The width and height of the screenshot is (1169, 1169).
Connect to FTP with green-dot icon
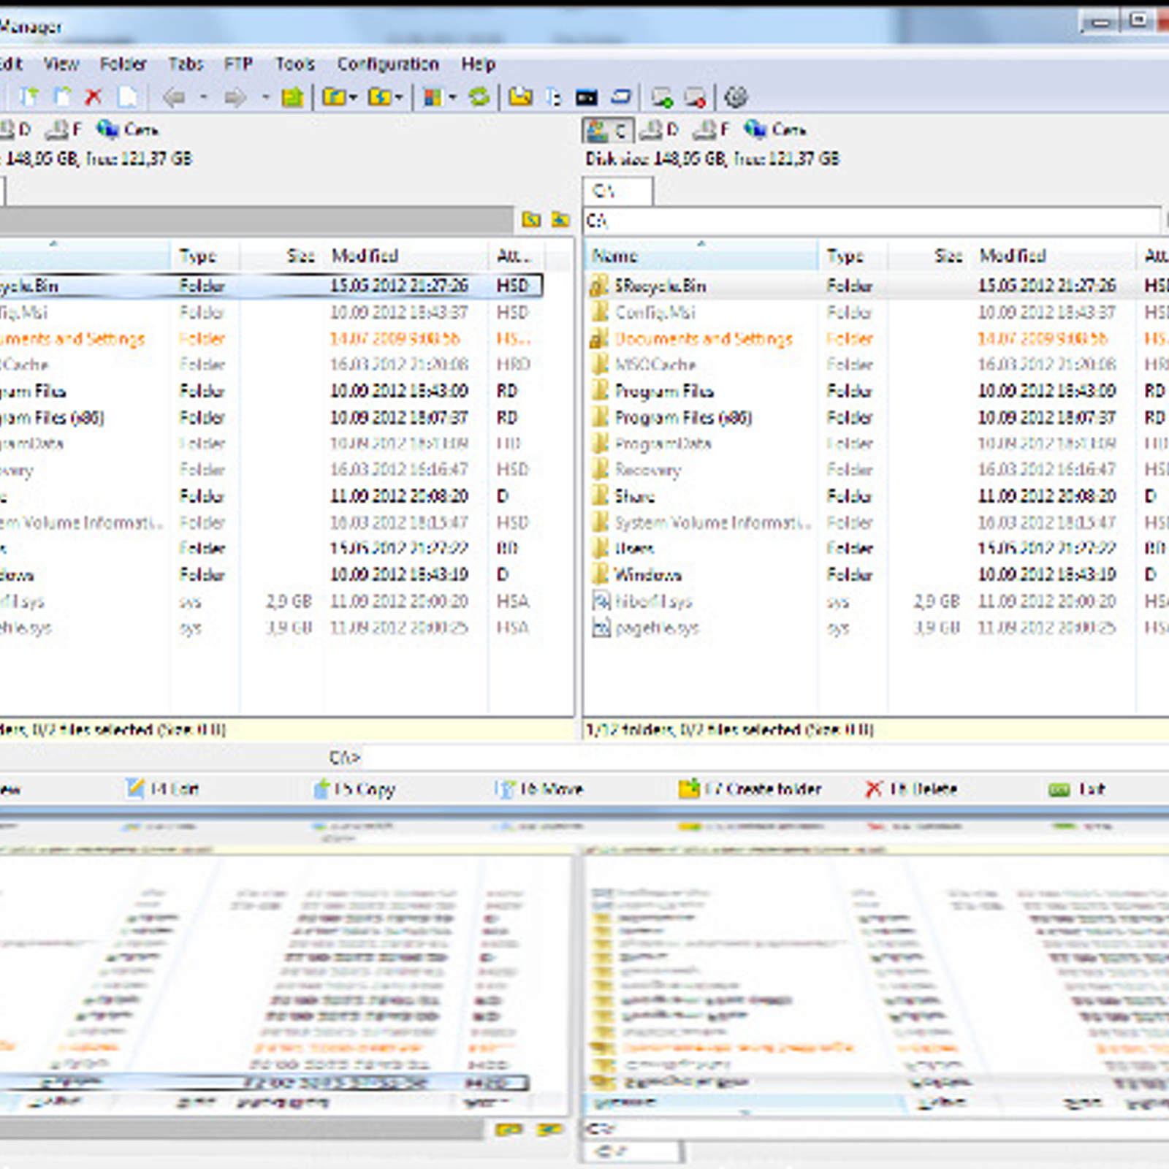pyautogui.click(x=662, y=96)
